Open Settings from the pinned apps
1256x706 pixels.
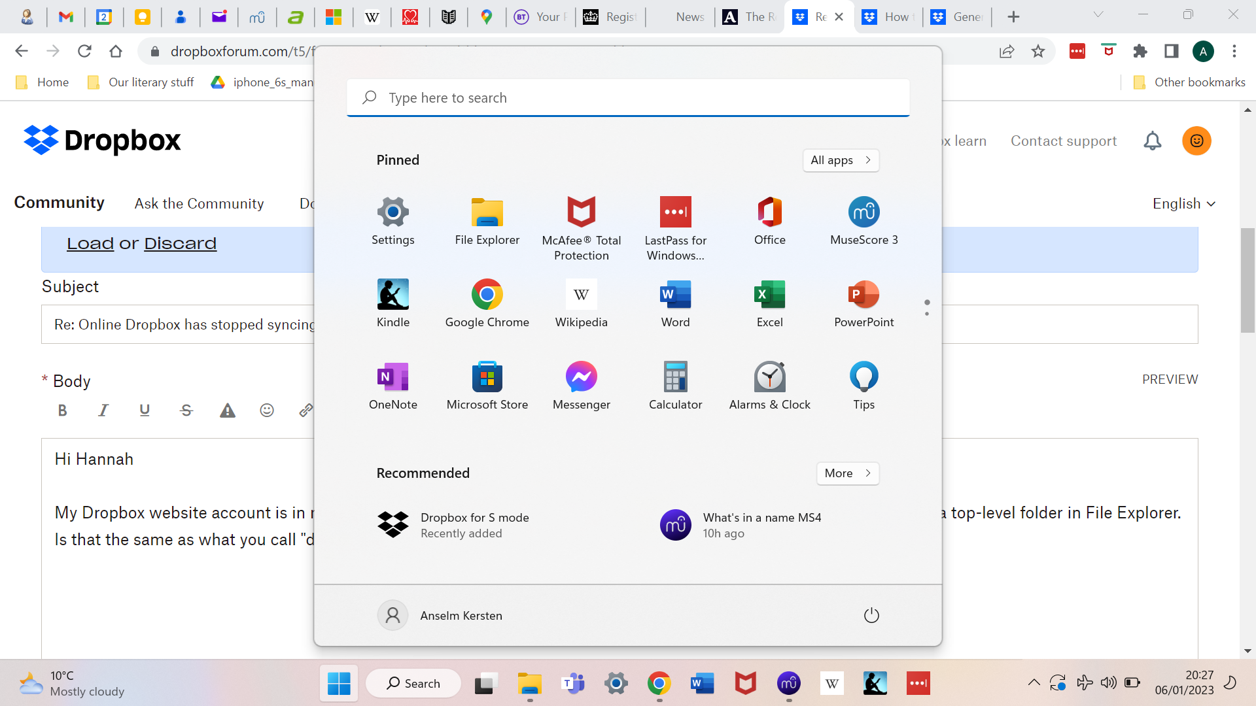pos(393,221)
